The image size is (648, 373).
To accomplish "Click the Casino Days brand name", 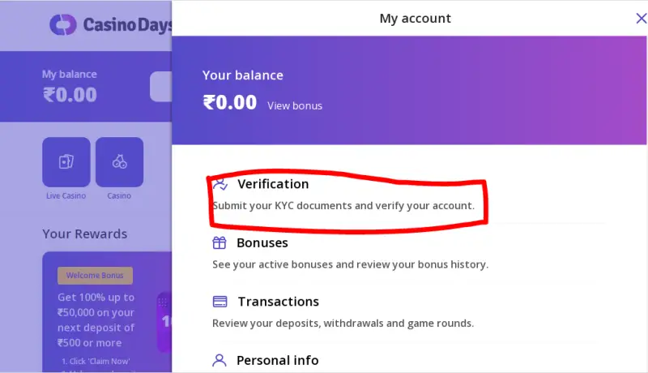I will tap(128, 25).
